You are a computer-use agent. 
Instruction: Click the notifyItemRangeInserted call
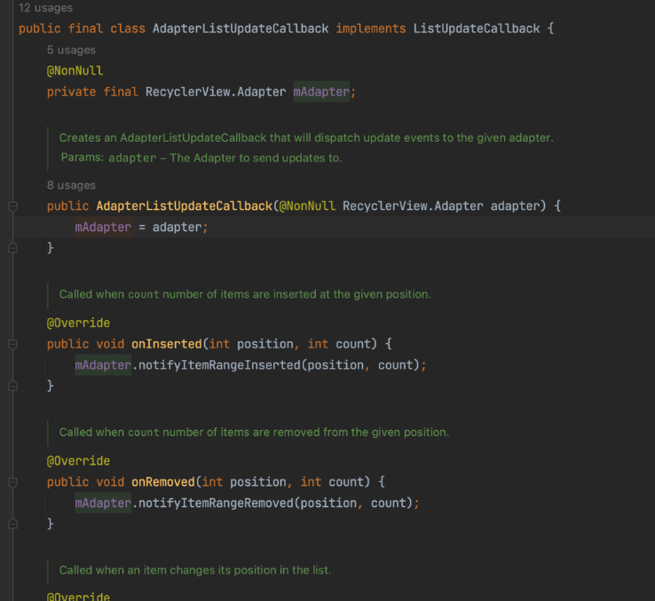(219, 365)
